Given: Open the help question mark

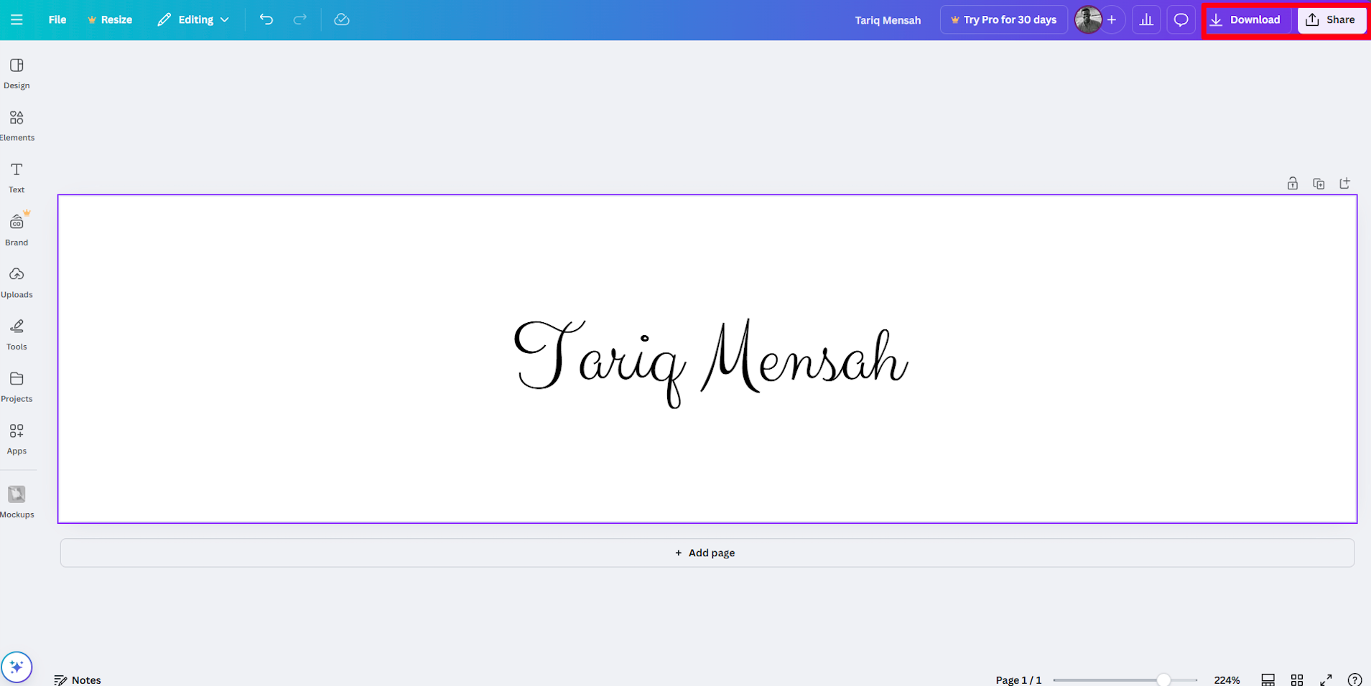Looking at the screenshot, I should pos(1354,680).
